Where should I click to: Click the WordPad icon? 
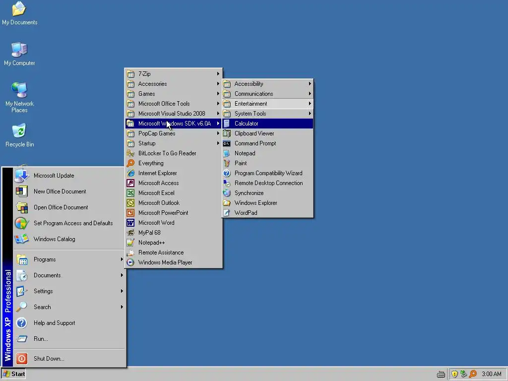(227, 213)
